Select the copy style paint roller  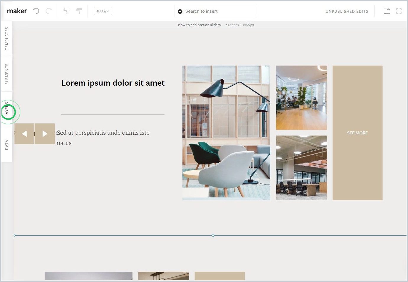click(x=67, y=11)
